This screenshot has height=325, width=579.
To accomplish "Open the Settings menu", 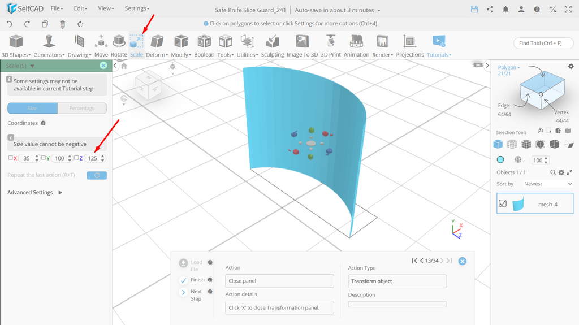I will 137,8.
